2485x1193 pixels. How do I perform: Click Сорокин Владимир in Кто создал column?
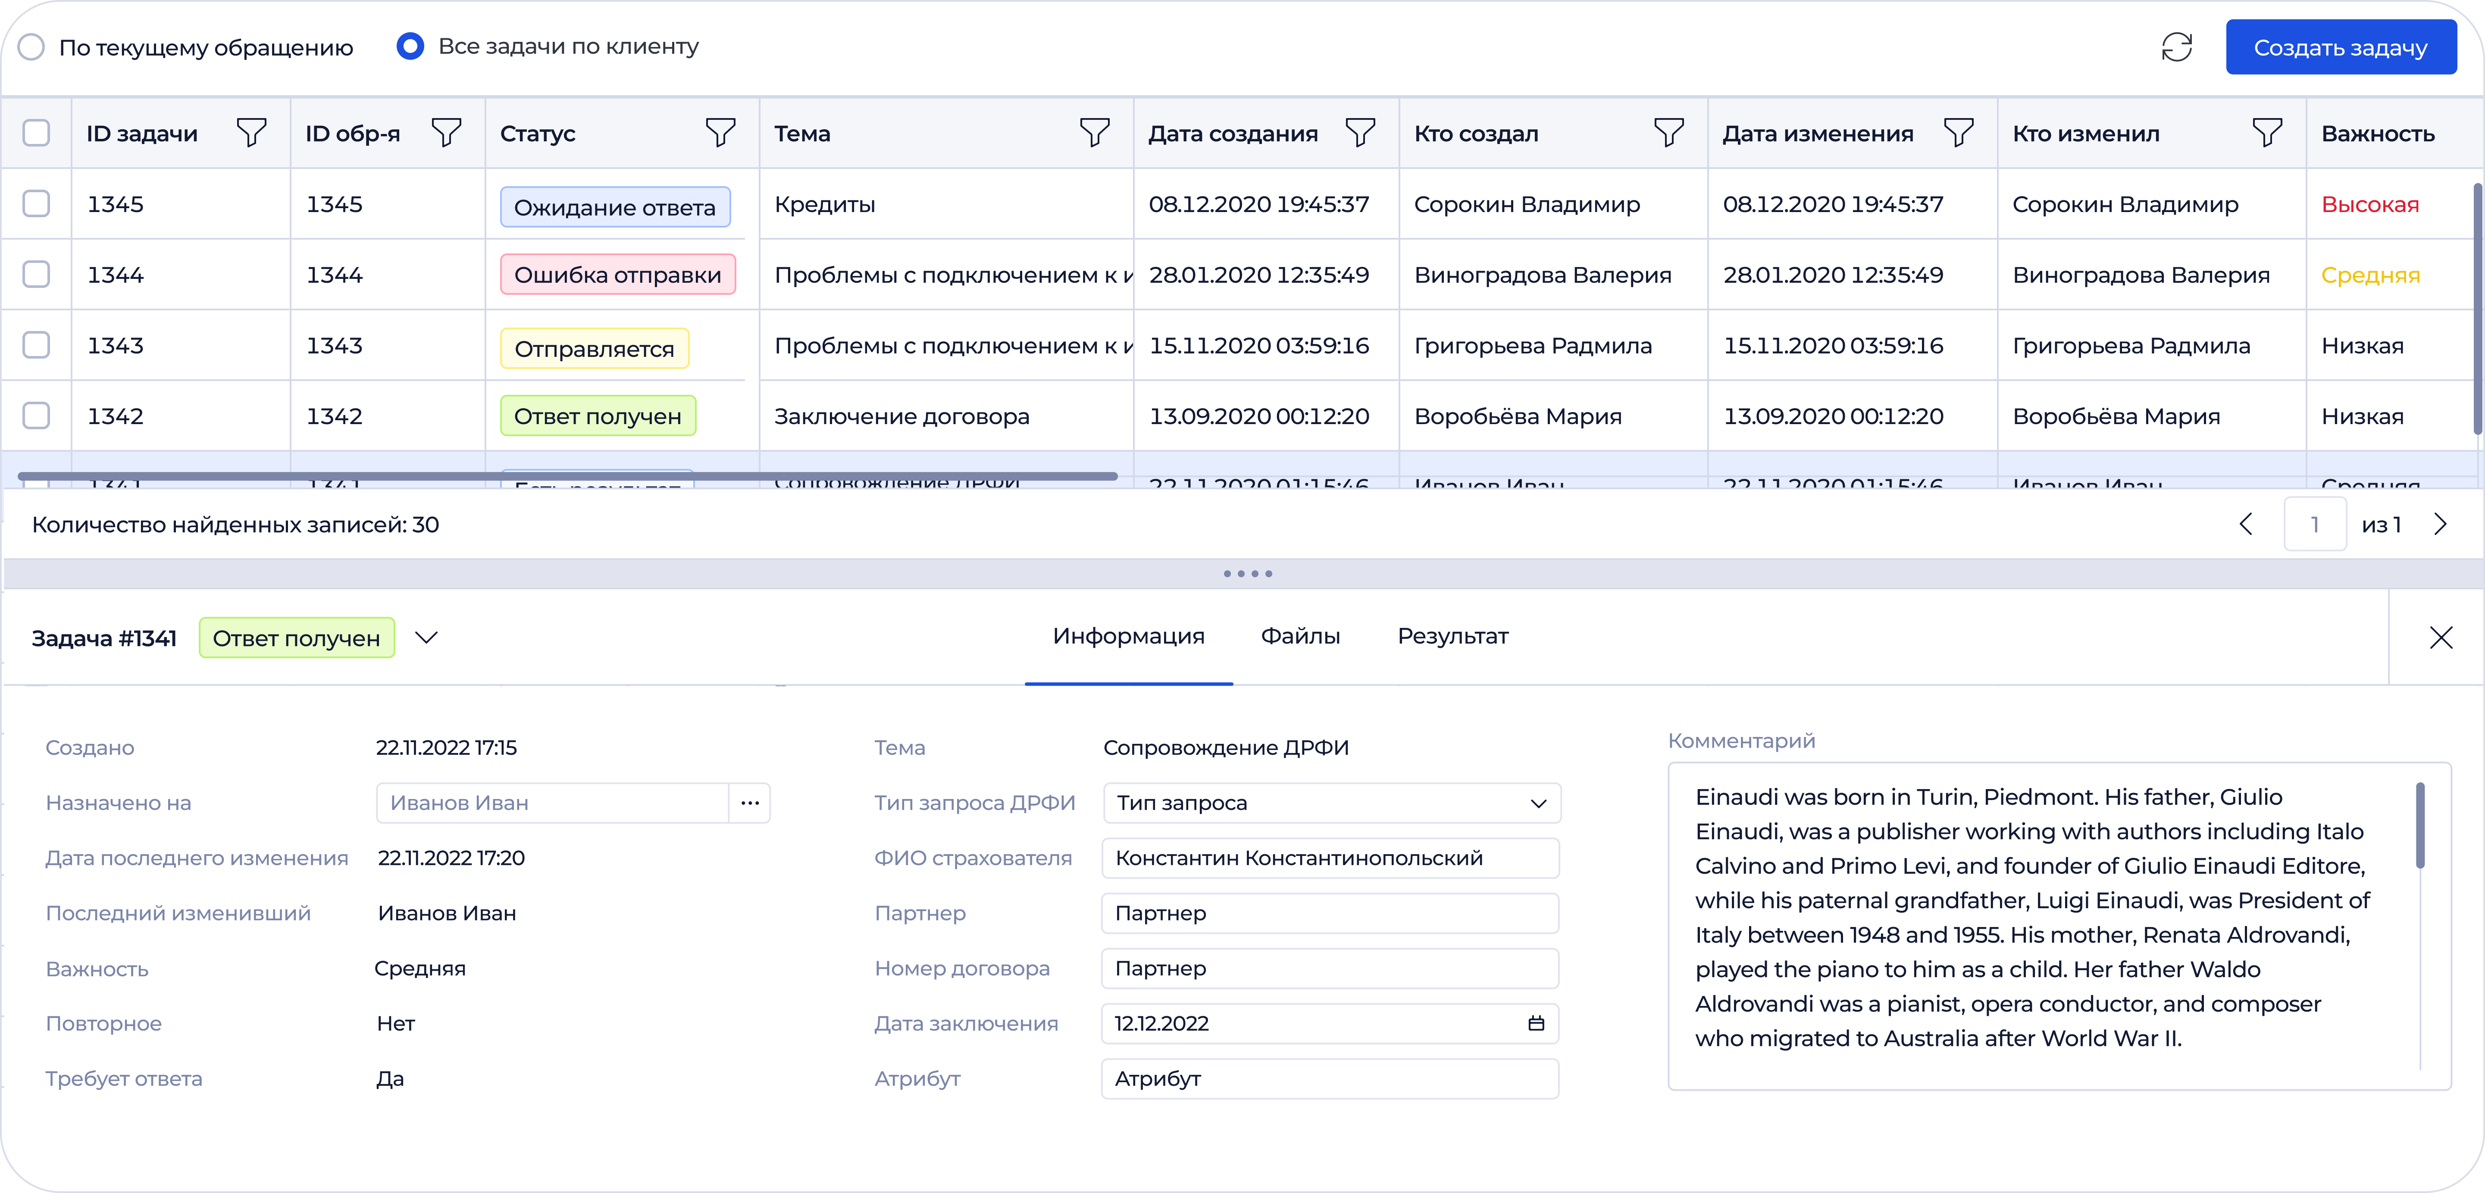pyautogui.click(x=1526, y=204)
